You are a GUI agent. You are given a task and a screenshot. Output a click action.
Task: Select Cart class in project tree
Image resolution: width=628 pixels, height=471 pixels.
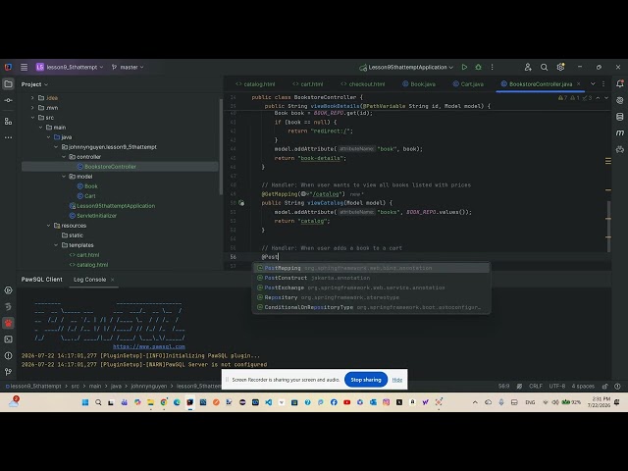[89, 196]
